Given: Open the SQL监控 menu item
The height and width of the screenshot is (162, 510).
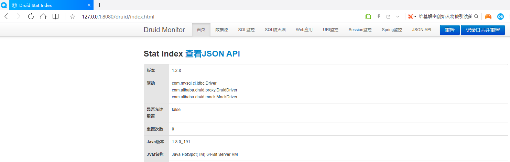Looking at the screenshot, I should 246,30.
